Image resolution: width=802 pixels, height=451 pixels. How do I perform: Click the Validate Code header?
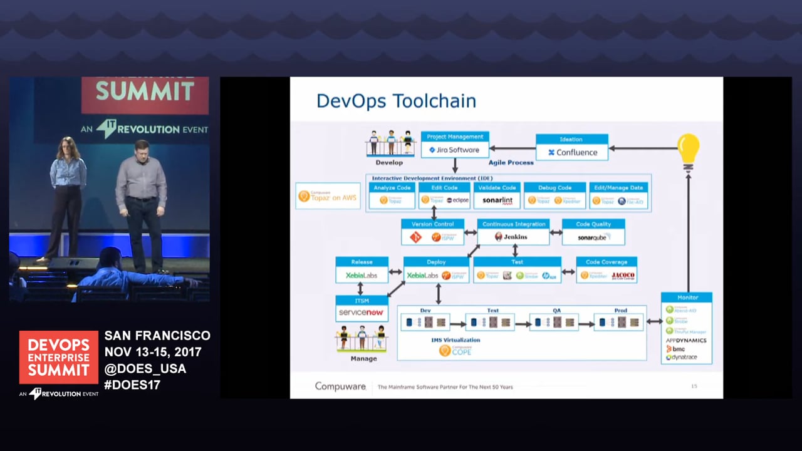pos(497,187)
